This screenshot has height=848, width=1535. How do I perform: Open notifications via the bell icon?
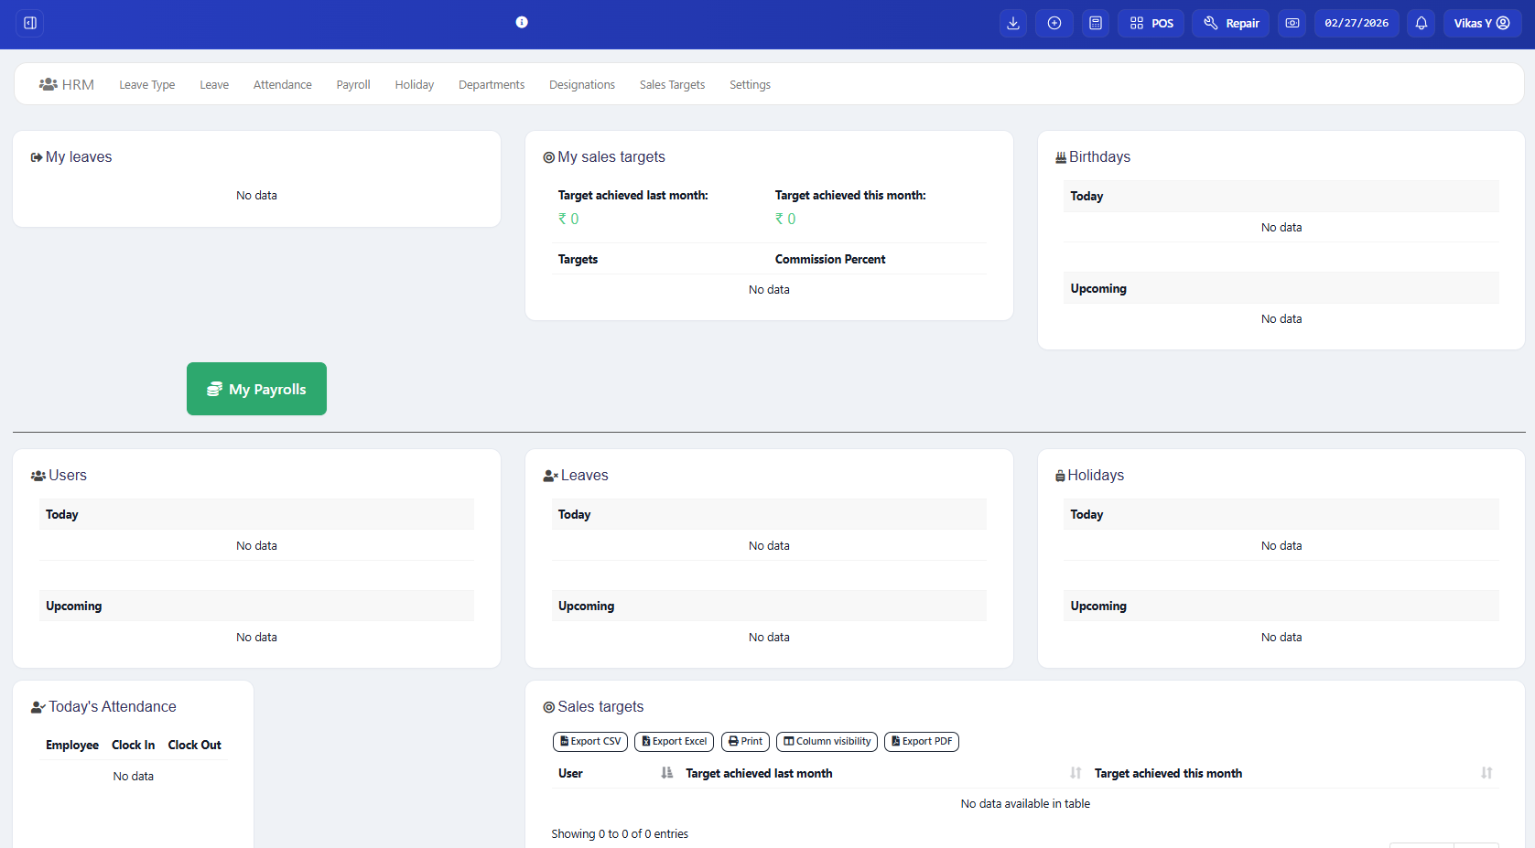tap(1421, 23)
